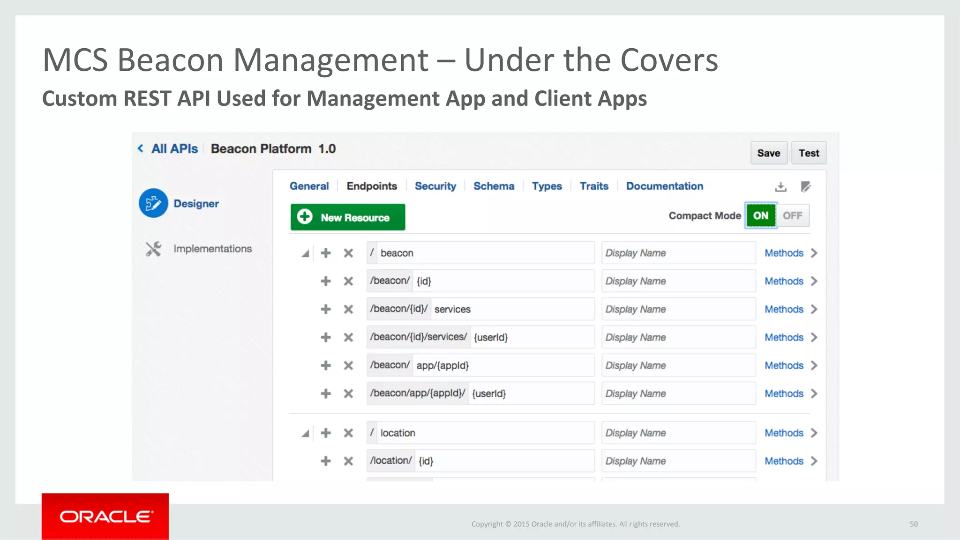
Task: Go back with the All APIs chevron
Action: pos(141,148)
